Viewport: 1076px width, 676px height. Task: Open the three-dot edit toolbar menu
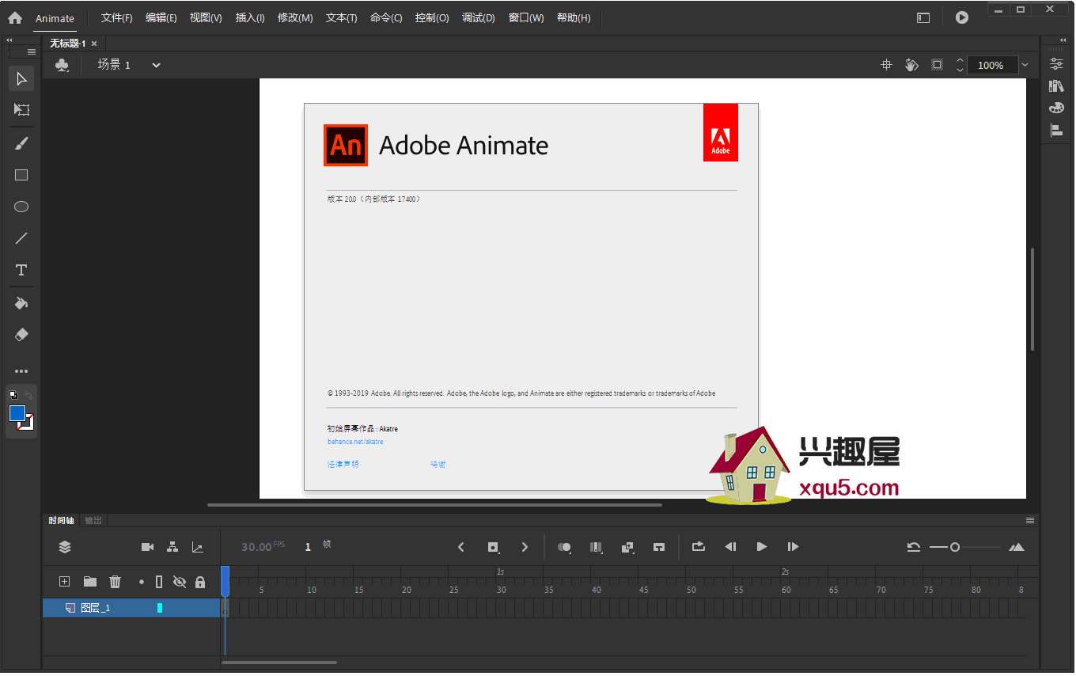click(x=21, y=371)
